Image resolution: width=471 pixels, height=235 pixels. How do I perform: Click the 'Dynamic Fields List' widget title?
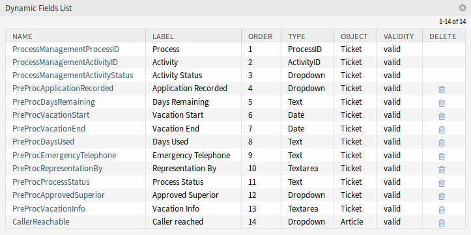[38, 8]
